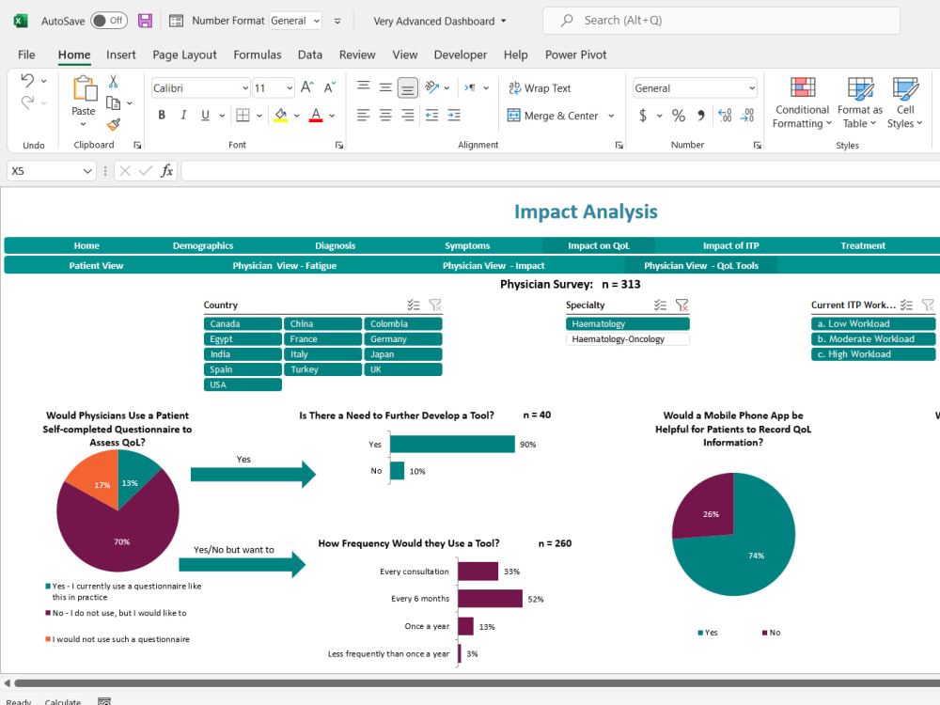
Task: Open the font size dropdown
Action: (290, 88)
